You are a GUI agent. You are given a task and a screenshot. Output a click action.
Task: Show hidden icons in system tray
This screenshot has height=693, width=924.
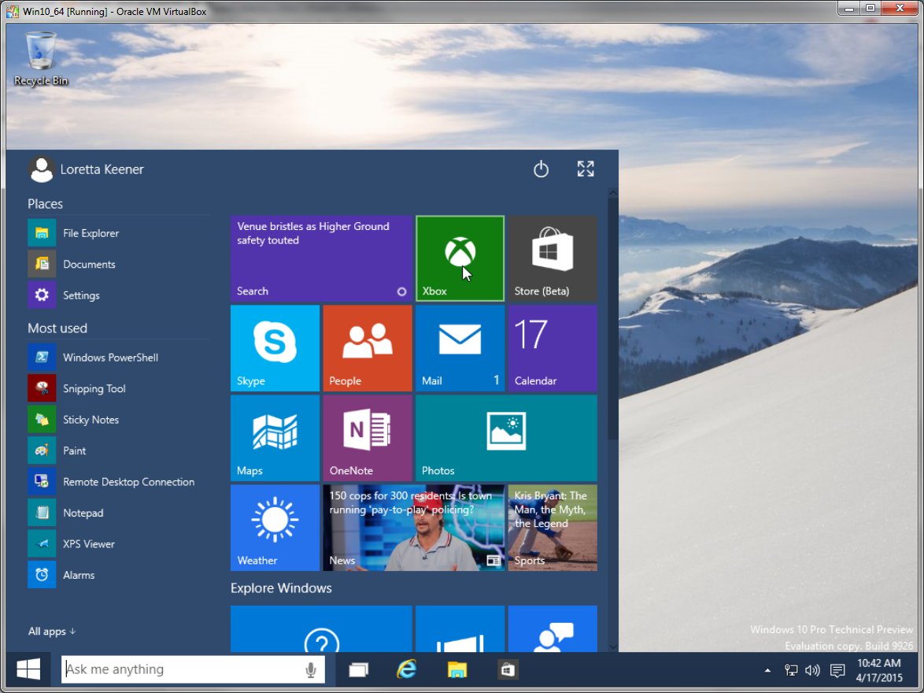767,670
